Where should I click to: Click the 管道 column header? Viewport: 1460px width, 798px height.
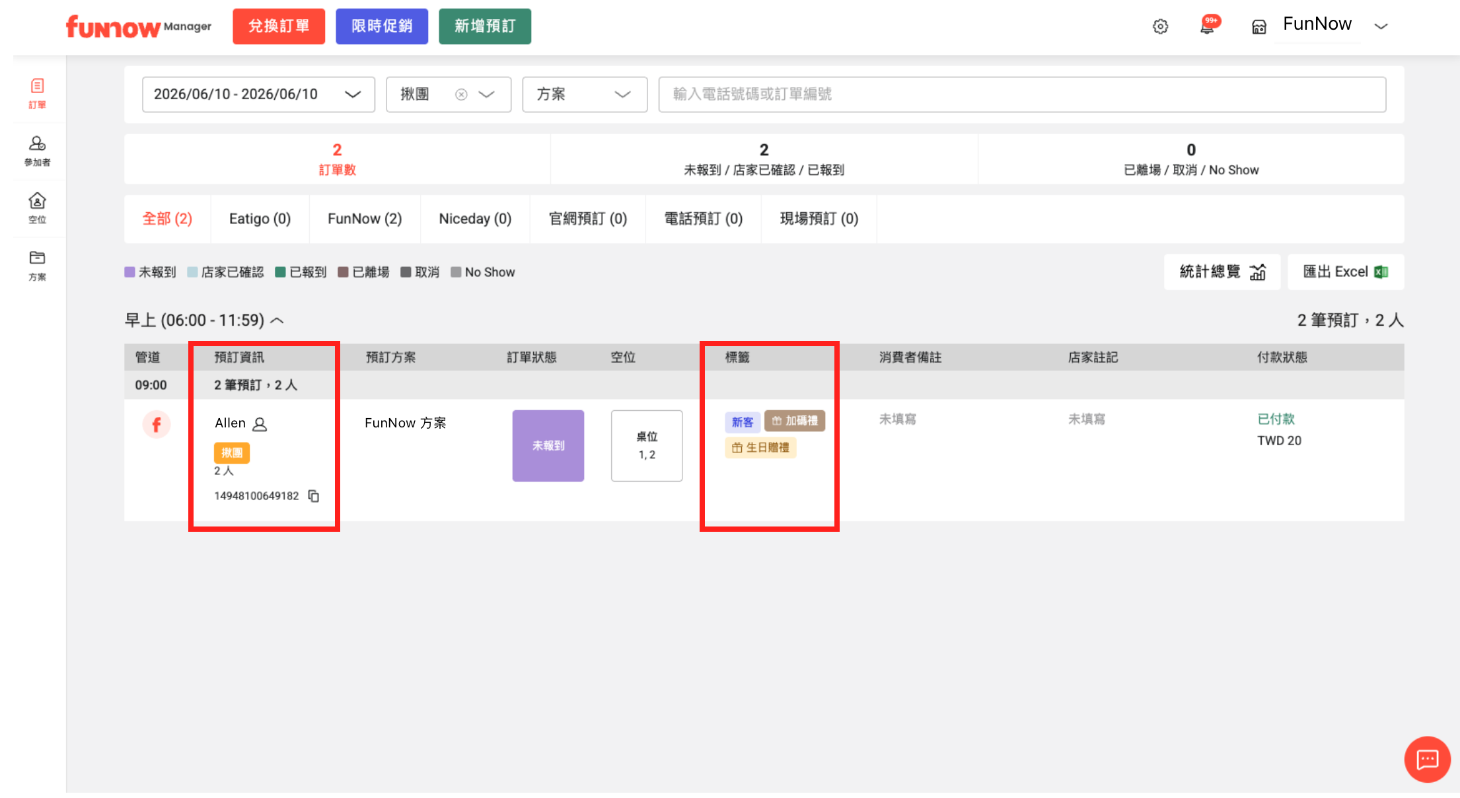point(147,357)
